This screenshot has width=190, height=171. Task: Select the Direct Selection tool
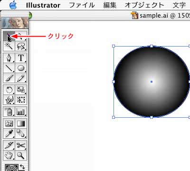click(21, 36)
